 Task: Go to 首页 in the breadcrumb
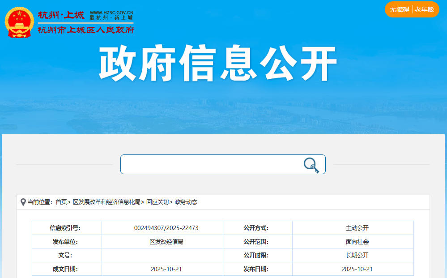point(61,202)
